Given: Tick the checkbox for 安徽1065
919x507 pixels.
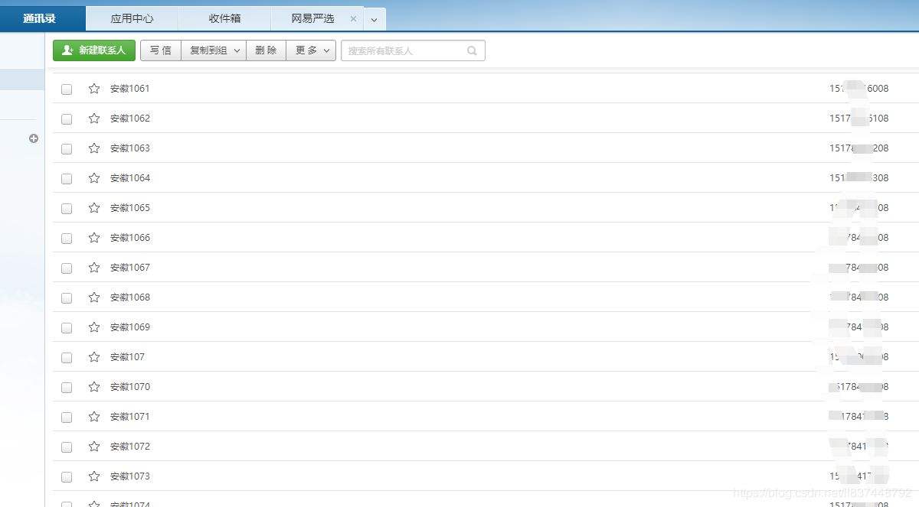Looking at the screenshot, I should (x=67, y=209).
